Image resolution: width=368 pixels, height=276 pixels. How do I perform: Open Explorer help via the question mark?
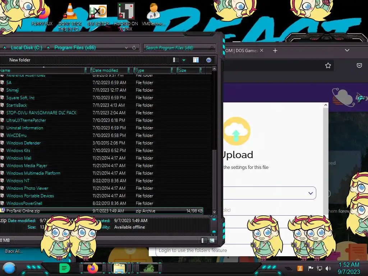tap(209, 60)
